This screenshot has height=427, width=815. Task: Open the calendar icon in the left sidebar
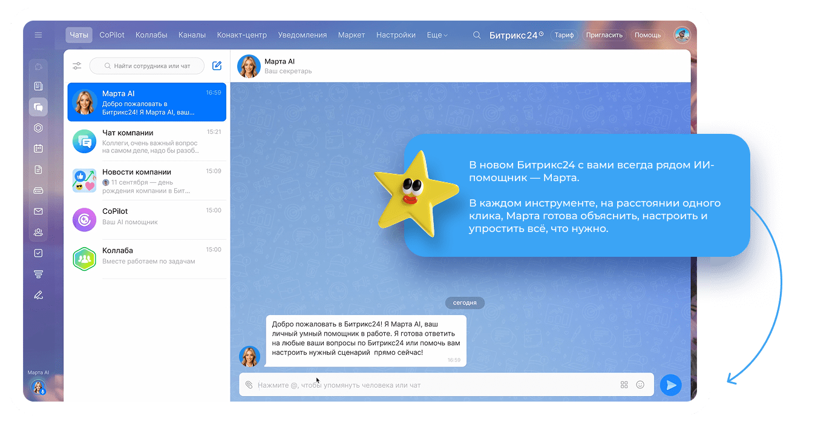click(x=38, y=148)
